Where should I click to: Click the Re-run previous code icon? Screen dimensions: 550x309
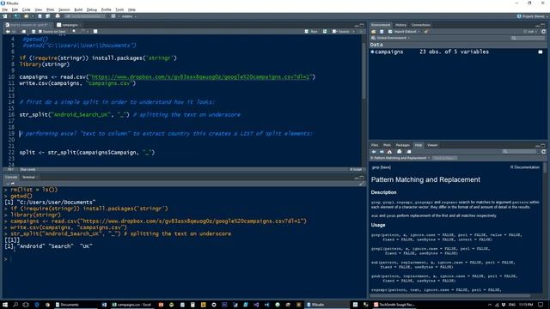tap(325, 32)
